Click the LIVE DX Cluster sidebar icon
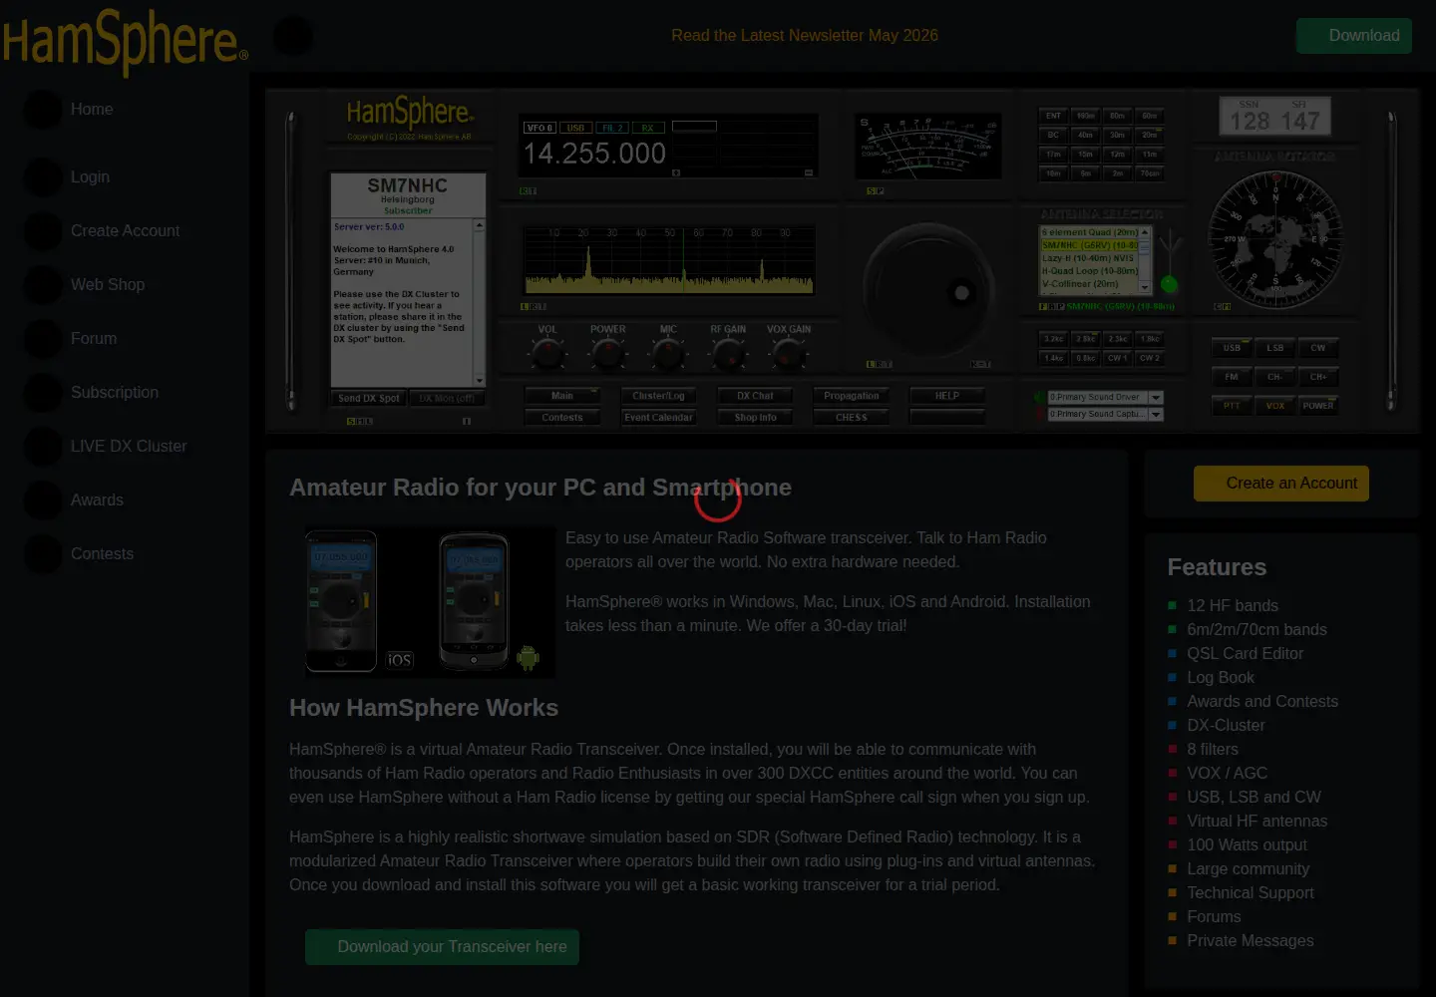This screenshot has width=1436, height=997. pos(43,447)
